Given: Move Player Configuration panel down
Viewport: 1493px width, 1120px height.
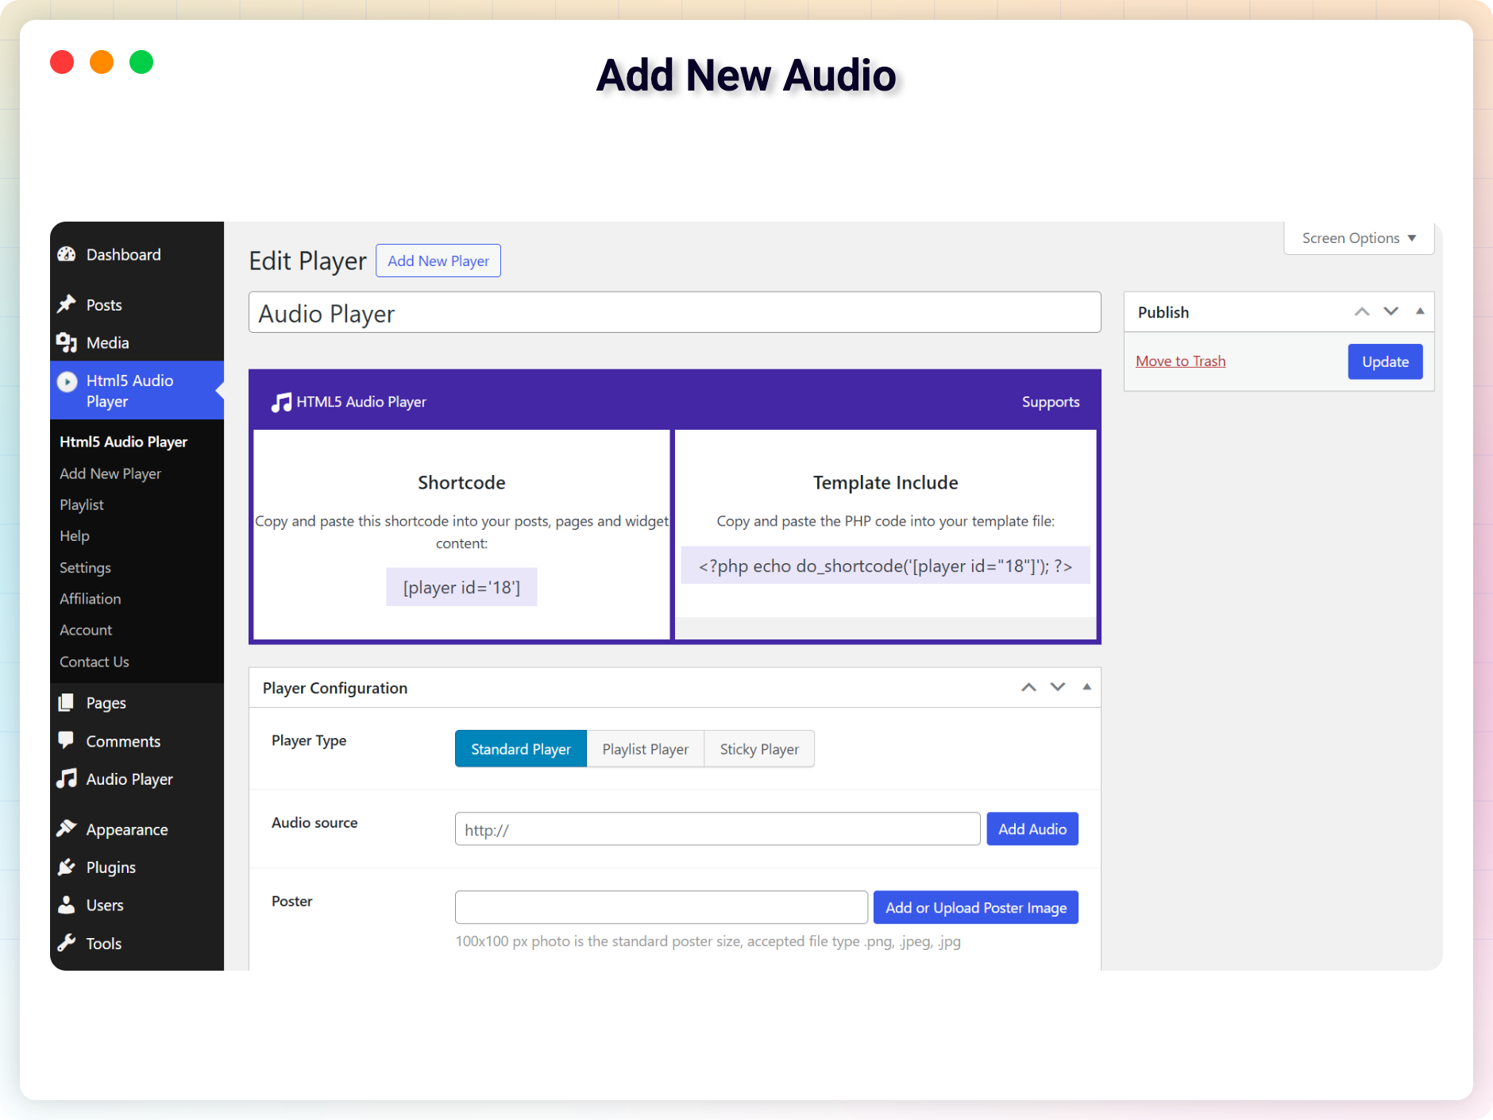Looking at the screenshot, I should tap(1058, 687).
